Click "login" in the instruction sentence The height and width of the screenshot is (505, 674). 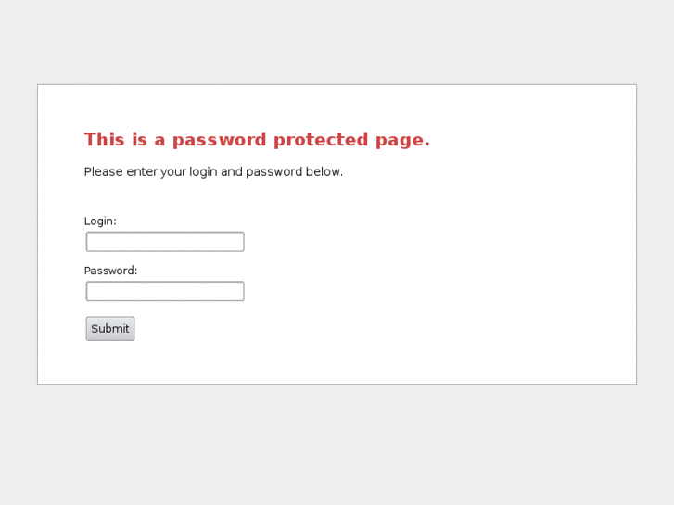click(x=203, y=172)
